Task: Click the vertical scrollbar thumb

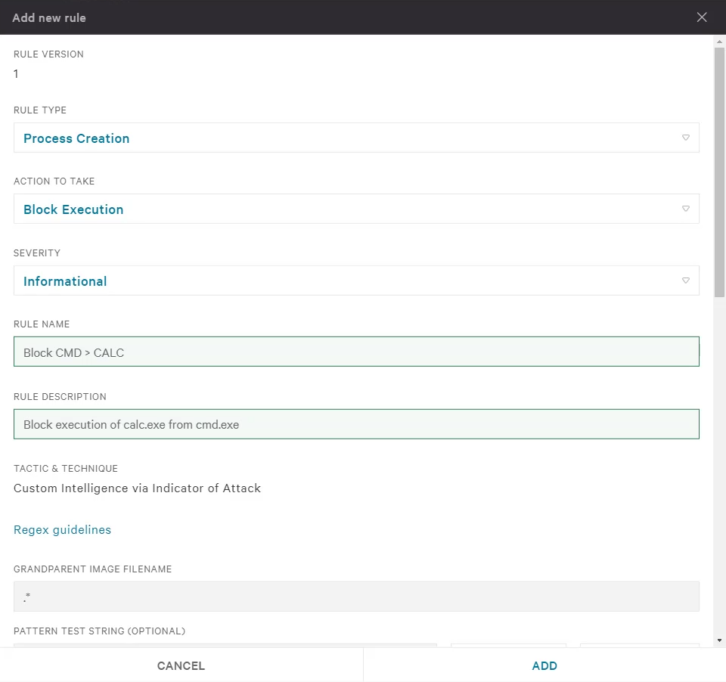Action: [719, 172]
